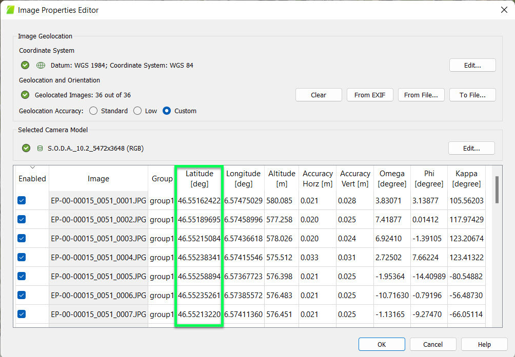Open the Help for this dialog
Viewport: 515px width, 357px height.
(x=483, y=344)
